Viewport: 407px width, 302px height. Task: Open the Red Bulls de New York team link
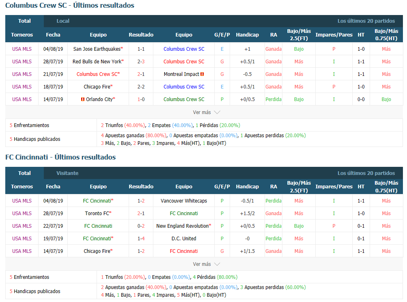tap(97, 62)
